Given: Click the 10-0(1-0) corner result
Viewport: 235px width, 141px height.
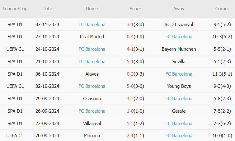Looking at the screenshot, I should (222, 136).
